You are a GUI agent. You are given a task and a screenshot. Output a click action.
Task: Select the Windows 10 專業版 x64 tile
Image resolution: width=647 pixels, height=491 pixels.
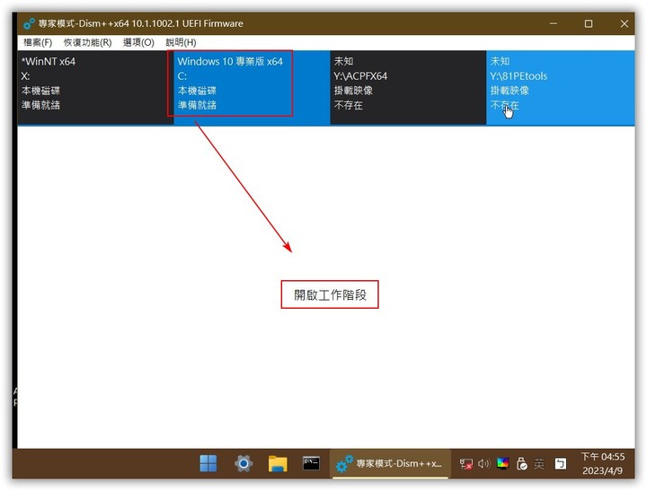point(252,88)
